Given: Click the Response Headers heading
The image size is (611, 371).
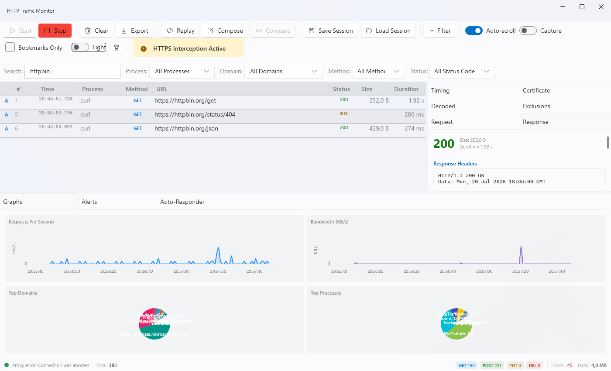Looking at the screenshot, I should click(x=455, y=164).
